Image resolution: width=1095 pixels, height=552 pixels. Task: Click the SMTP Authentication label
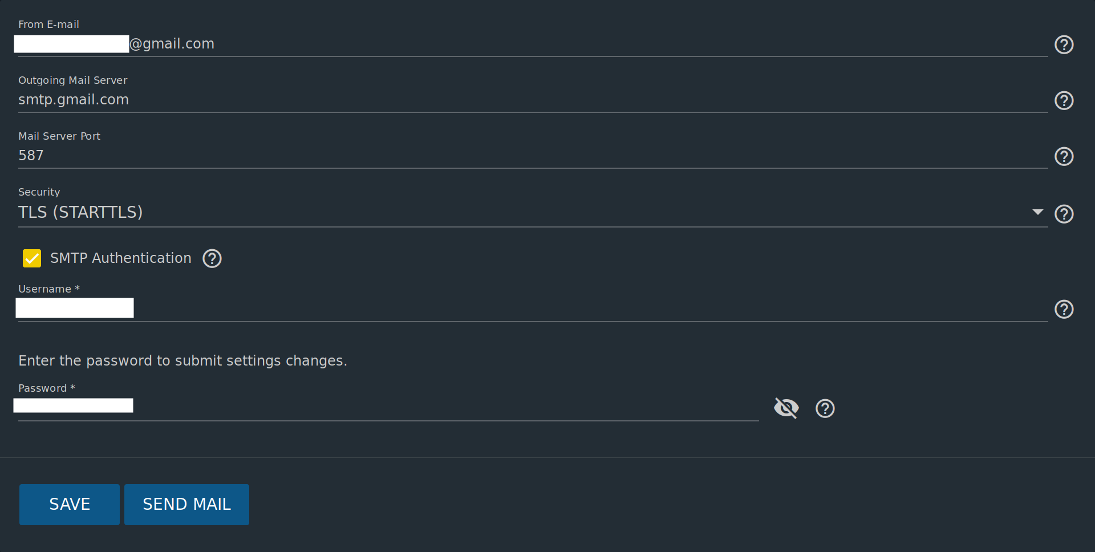click(120, 258)
